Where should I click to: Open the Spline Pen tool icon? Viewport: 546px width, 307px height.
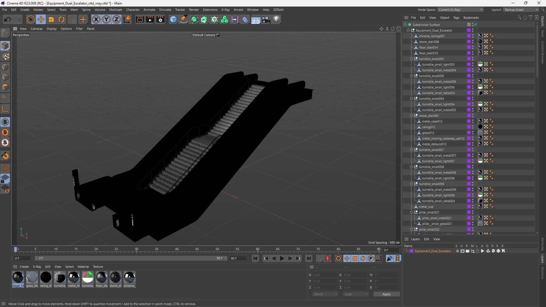[x=184, y=19]
